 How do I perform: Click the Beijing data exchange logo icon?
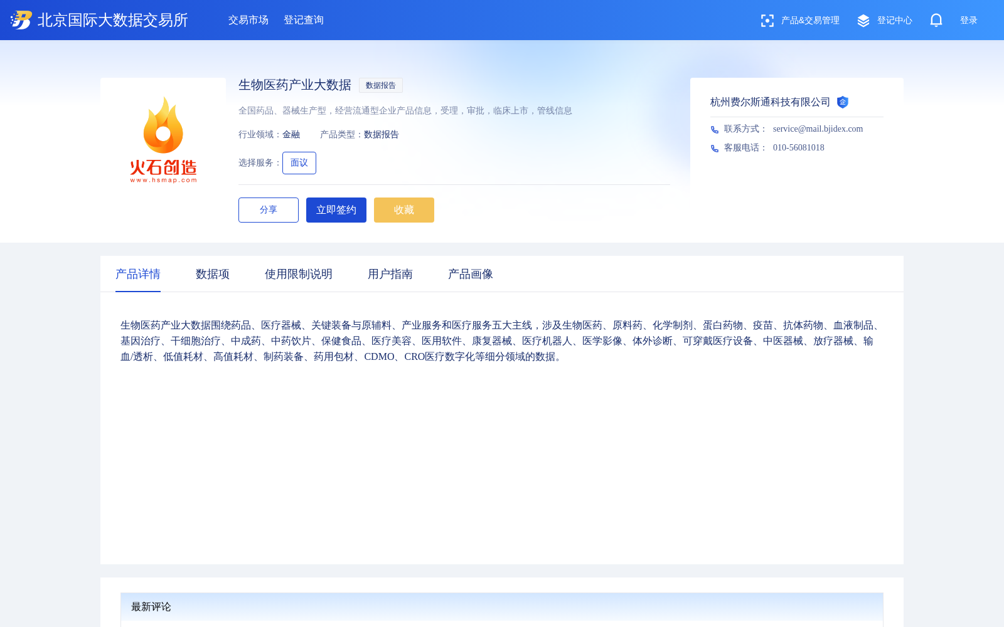coord(21,20)
